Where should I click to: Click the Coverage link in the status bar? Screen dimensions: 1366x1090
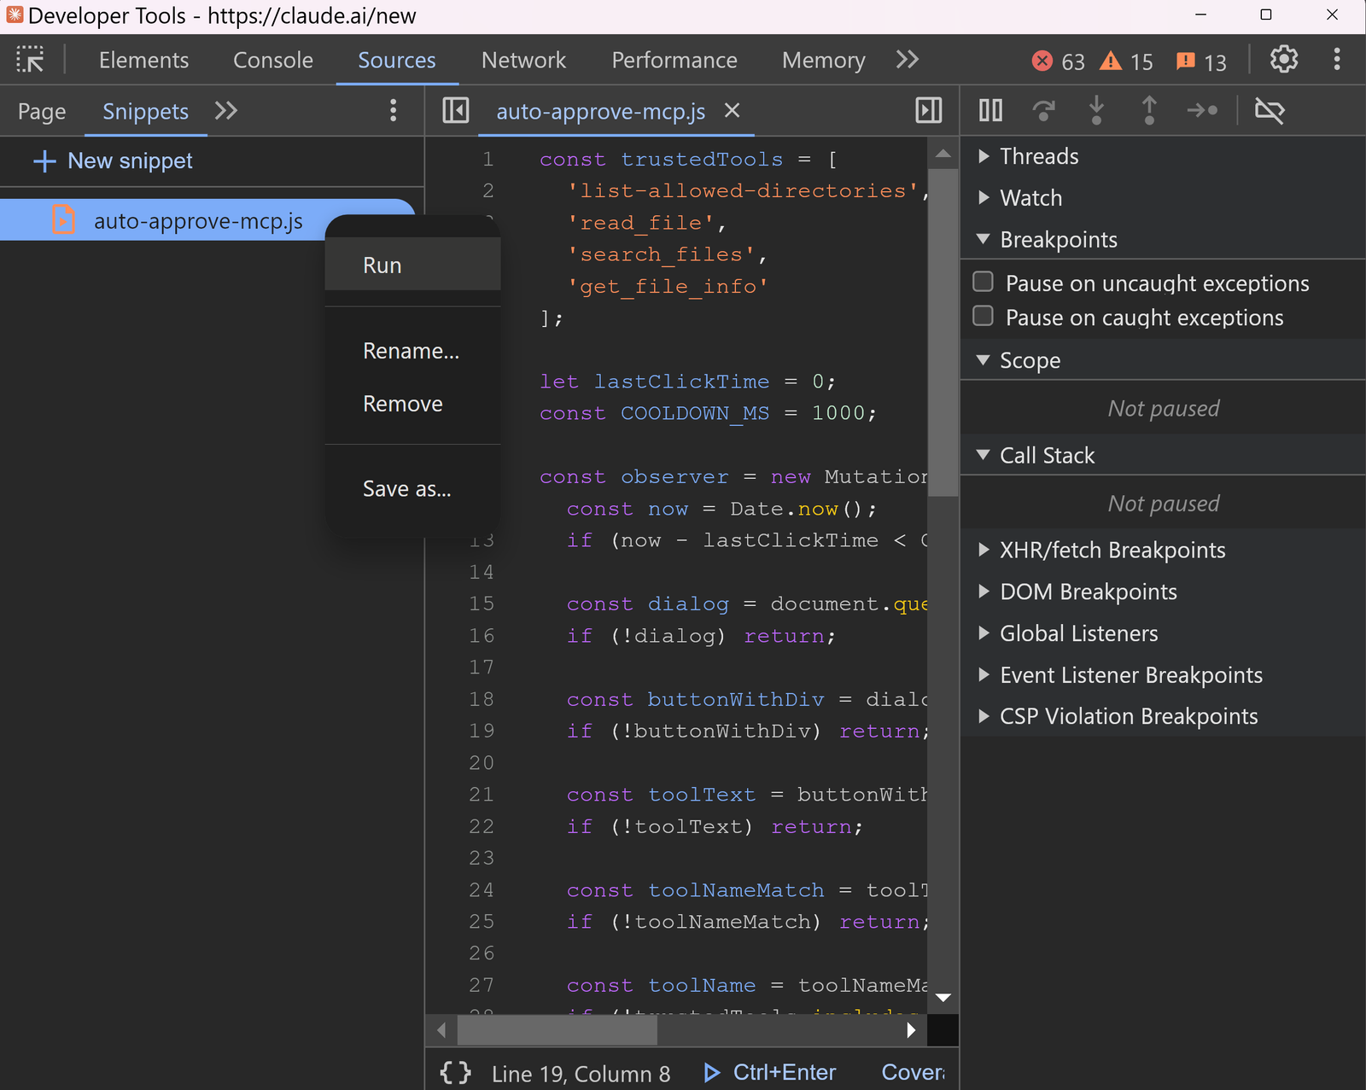(913, 1072)
